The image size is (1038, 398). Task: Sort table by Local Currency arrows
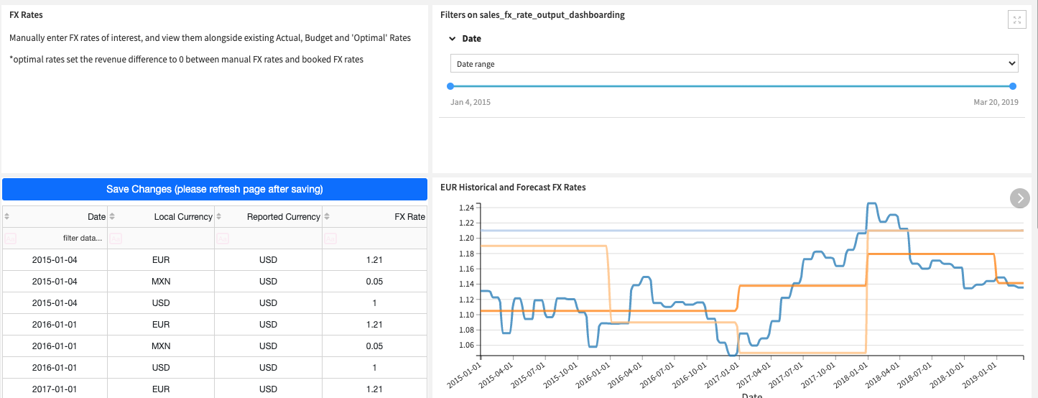coord(112,216)
